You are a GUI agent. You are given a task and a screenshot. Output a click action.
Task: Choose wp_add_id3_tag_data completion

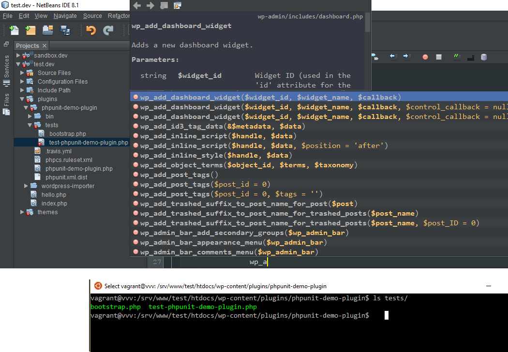click(x=319, y=126)
